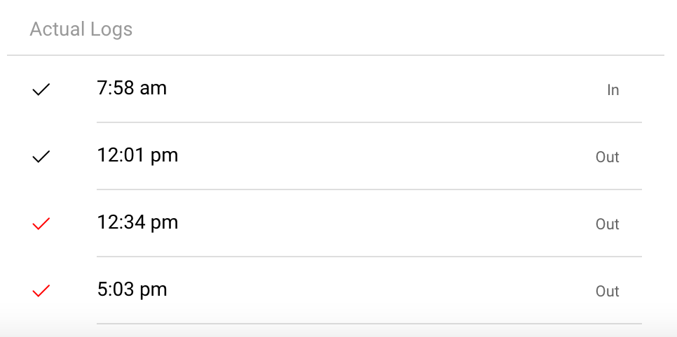Click the black checkmark beside 7:58 am
The width and height of the screenshot is (677, 337).
[41, 89]
